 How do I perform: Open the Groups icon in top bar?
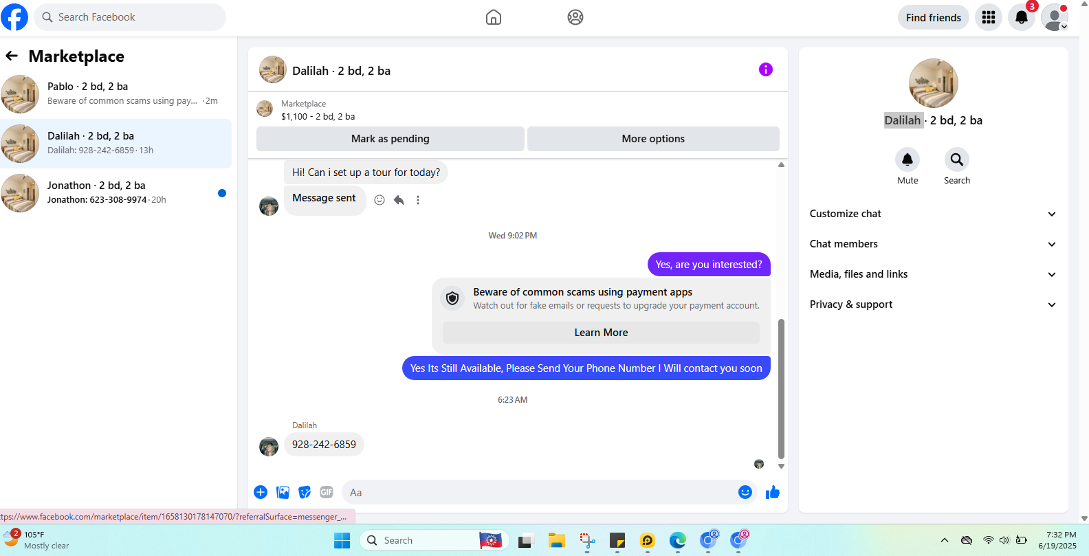tap(575, 17)
